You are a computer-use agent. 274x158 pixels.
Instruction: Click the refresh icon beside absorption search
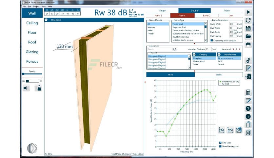coord(174,49)
